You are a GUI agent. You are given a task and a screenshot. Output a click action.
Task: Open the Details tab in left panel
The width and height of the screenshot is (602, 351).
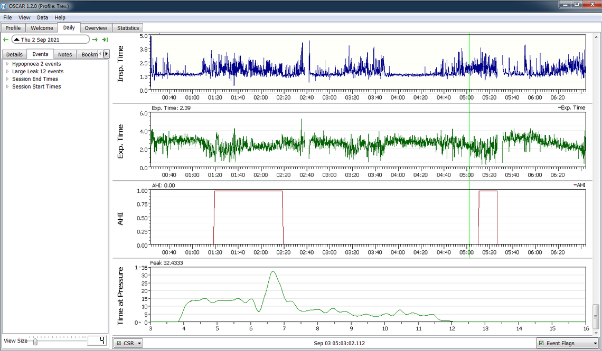(x=14, y=54)
